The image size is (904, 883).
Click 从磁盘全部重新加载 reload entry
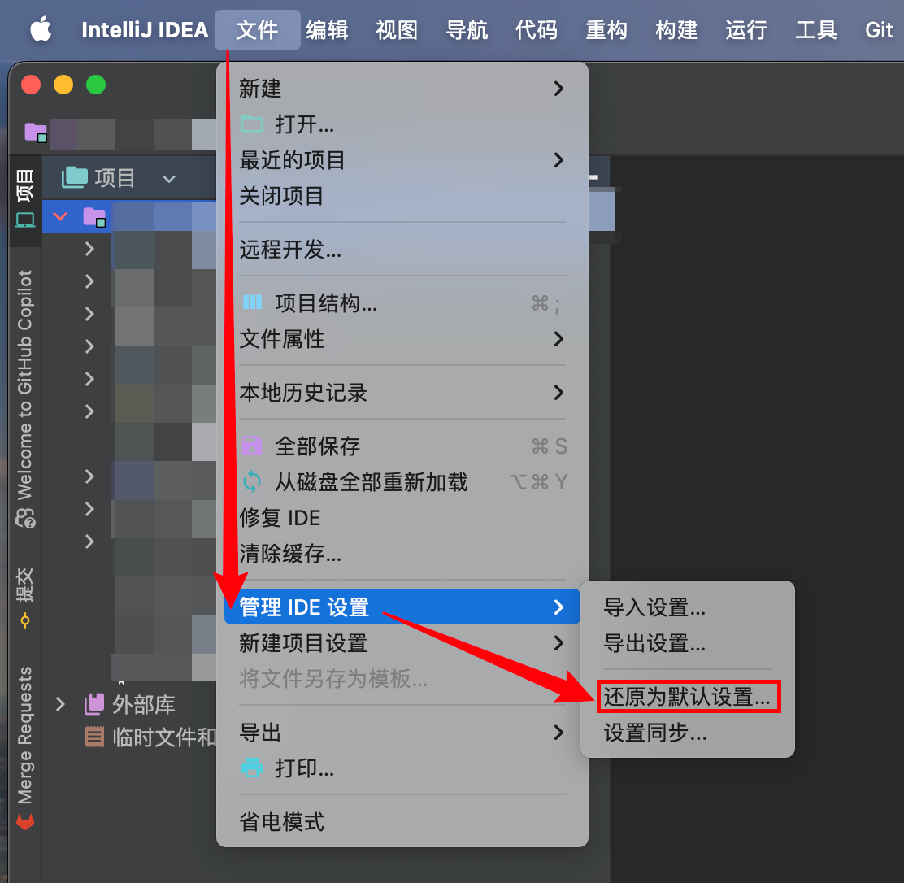[371, 482]
